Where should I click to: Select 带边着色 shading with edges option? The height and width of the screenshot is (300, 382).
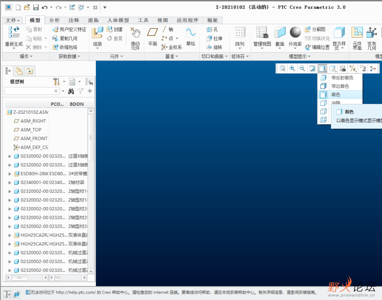pyautogui.click(x=340, y=86)
